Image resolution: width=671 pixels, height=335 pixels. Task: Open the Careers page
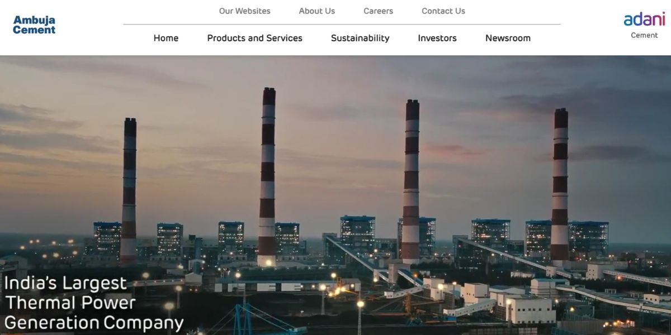coord(378,11)
